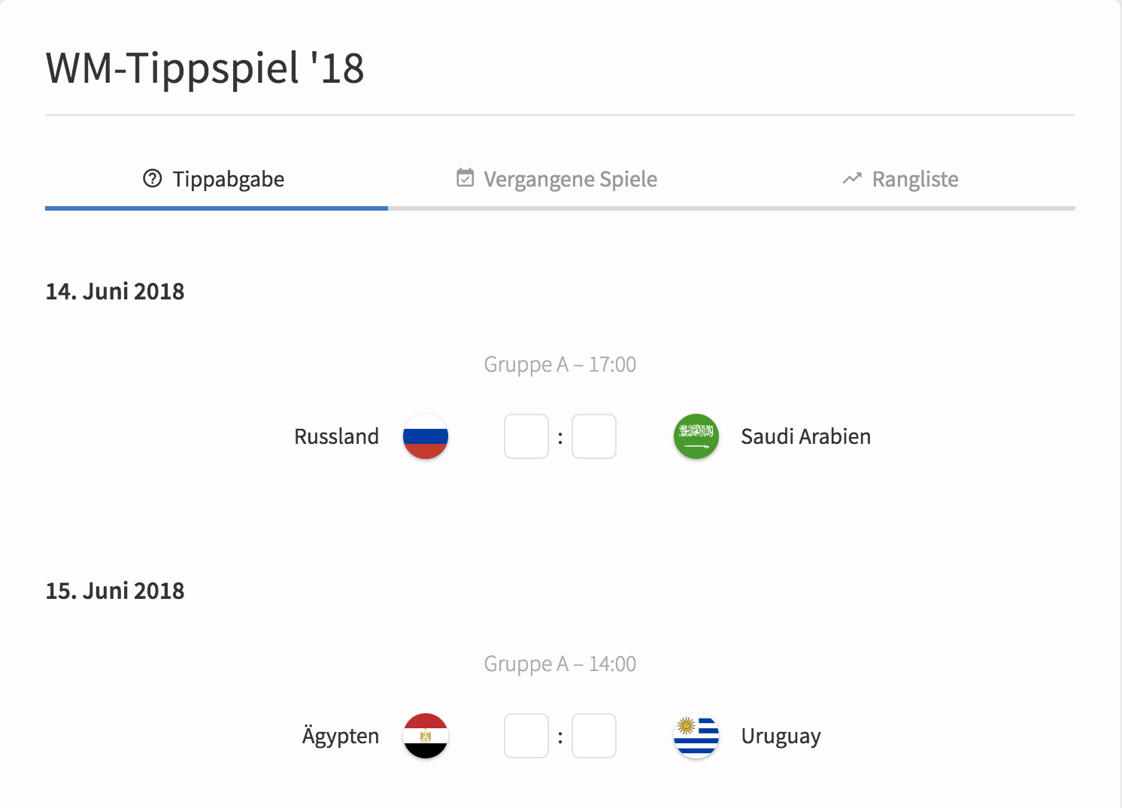
Task: Click the Russland team name
Action: [x=336, y=436]
